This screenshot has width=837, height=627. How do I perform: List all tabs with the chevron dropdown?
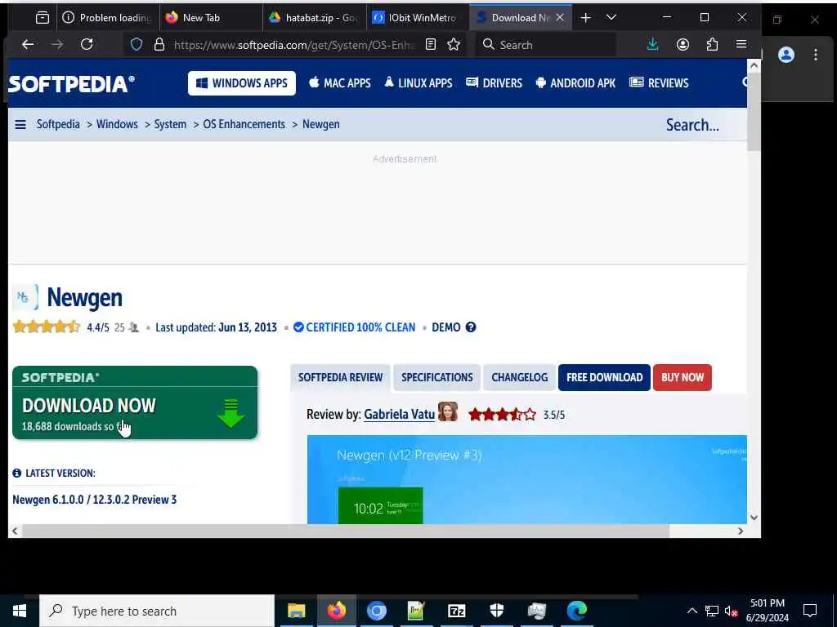[611, 18]
